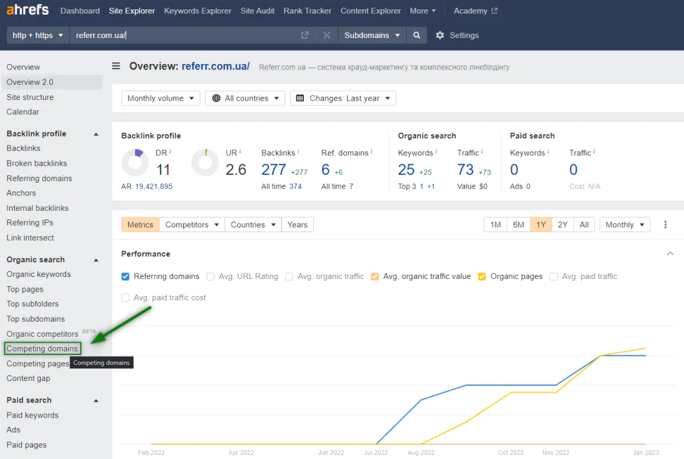Open the Changes: Last year dropdown
Screen dimensions: 684x459
tap(343, 99)
